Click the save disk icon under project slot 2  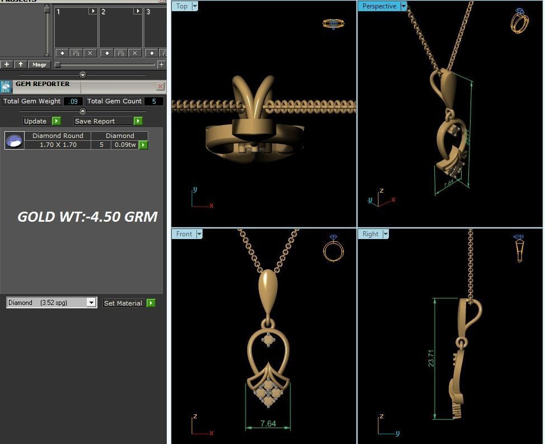click(x=121, y=53)
